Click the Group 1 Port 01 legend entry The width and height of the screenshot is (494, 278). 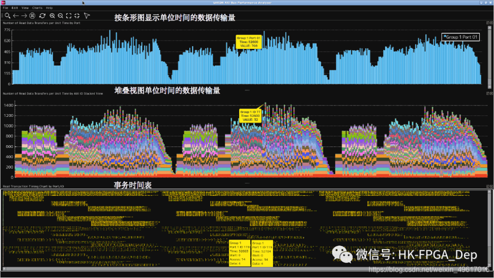pyautogui.click(x=461, y=37)
